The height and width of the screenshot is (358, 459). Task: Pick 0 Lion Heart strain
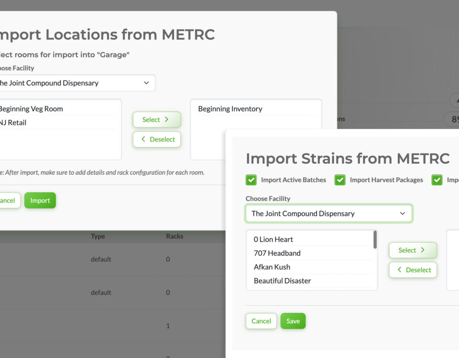click(273, 239)
